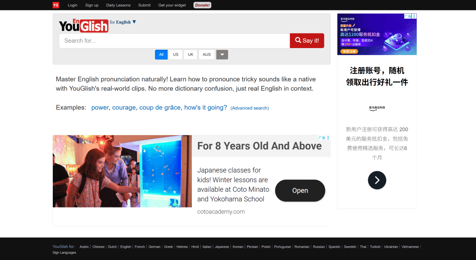Image resolution: width=476 pixels, height=260 pixels.
Task: Switch to the UK accent filter
Action: [x=190, y=54]
